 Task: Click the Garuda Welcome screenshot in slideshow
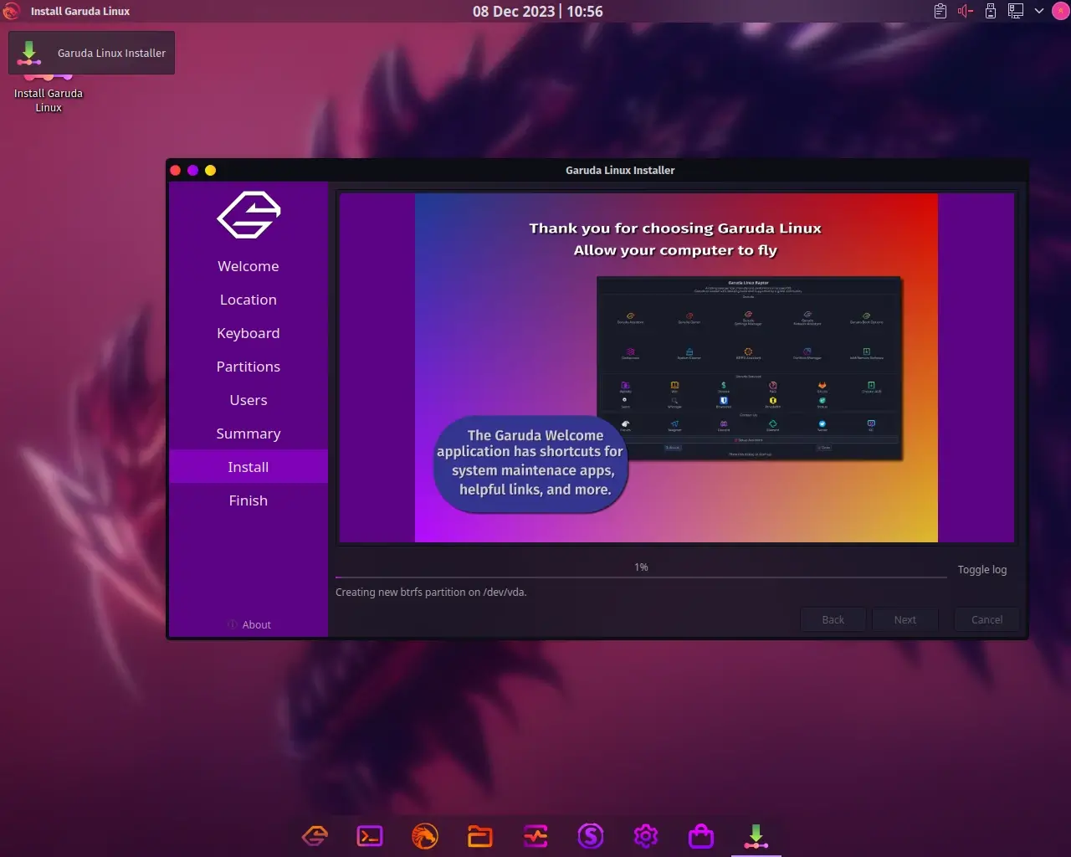pyautogui.click(x=749, y=368)
